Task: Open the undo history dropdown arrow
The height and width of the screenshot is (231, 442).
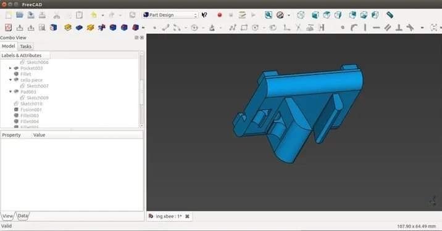Action: [102, 15]
